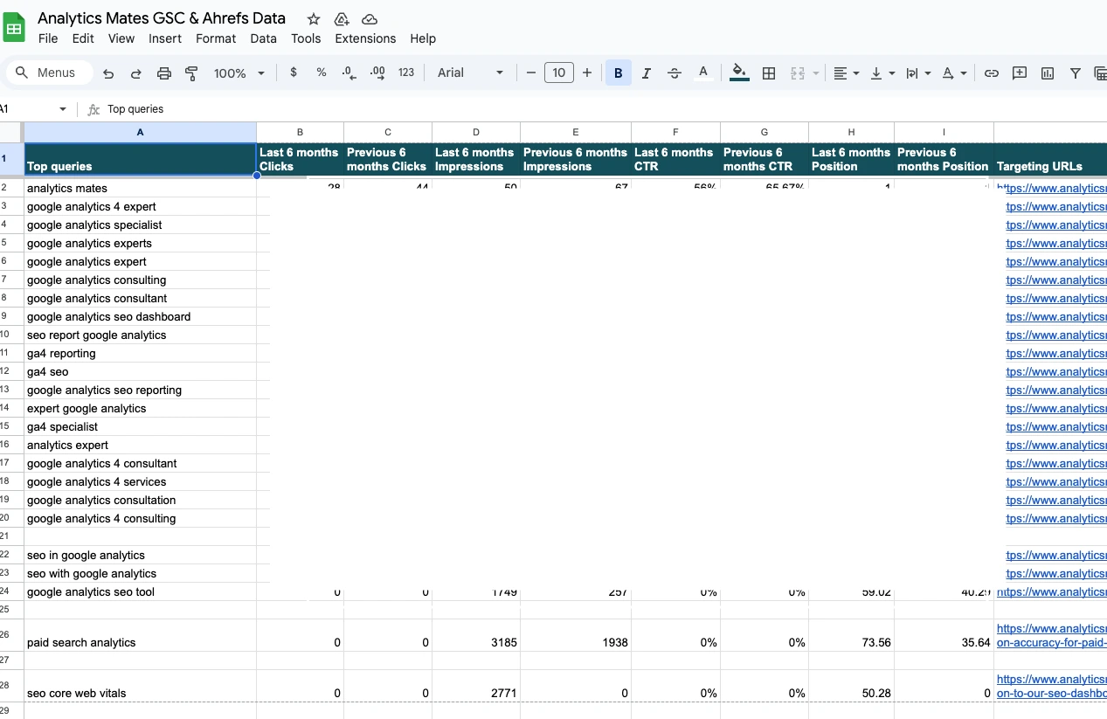Insert a link via toolbar

pos(992,73)
